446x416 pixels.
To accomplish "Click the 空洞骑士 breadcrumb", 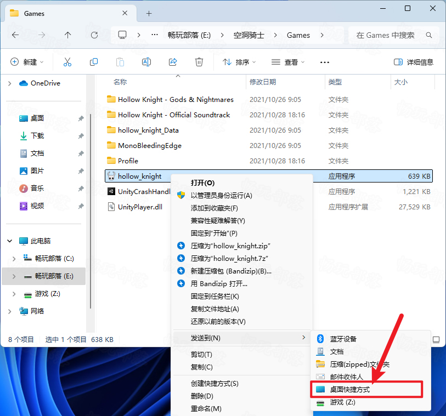I will click(x=249, y=35).
